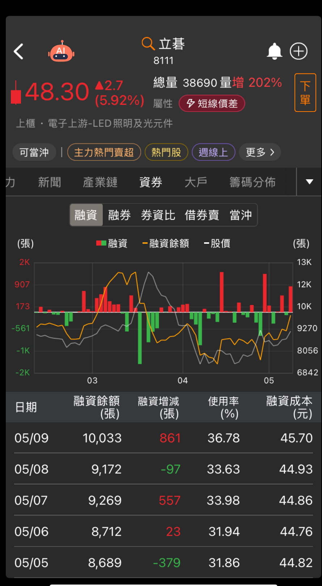The width and height of the screenshot is (322, 586).
Task: Select the 05/09 date row
Action: 164,438
